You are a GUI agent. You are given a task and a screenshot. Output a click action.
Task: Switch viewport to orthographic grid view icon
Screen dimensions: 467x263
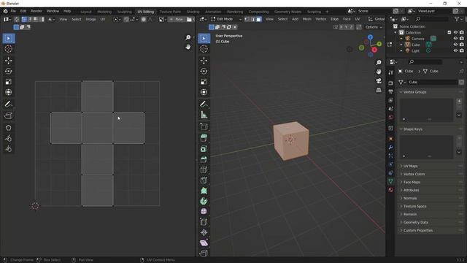[379, 90]
